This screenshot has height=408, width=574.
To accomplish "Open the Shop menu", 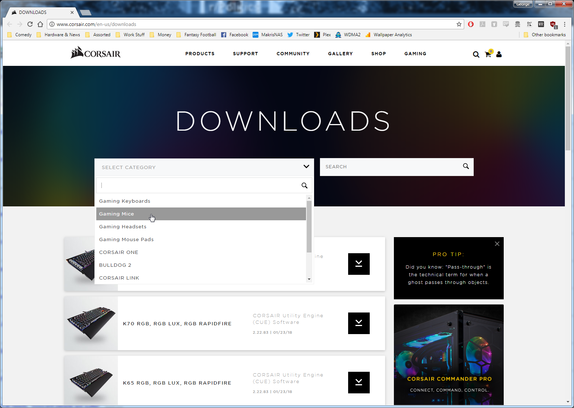I will tap(379, 53).
